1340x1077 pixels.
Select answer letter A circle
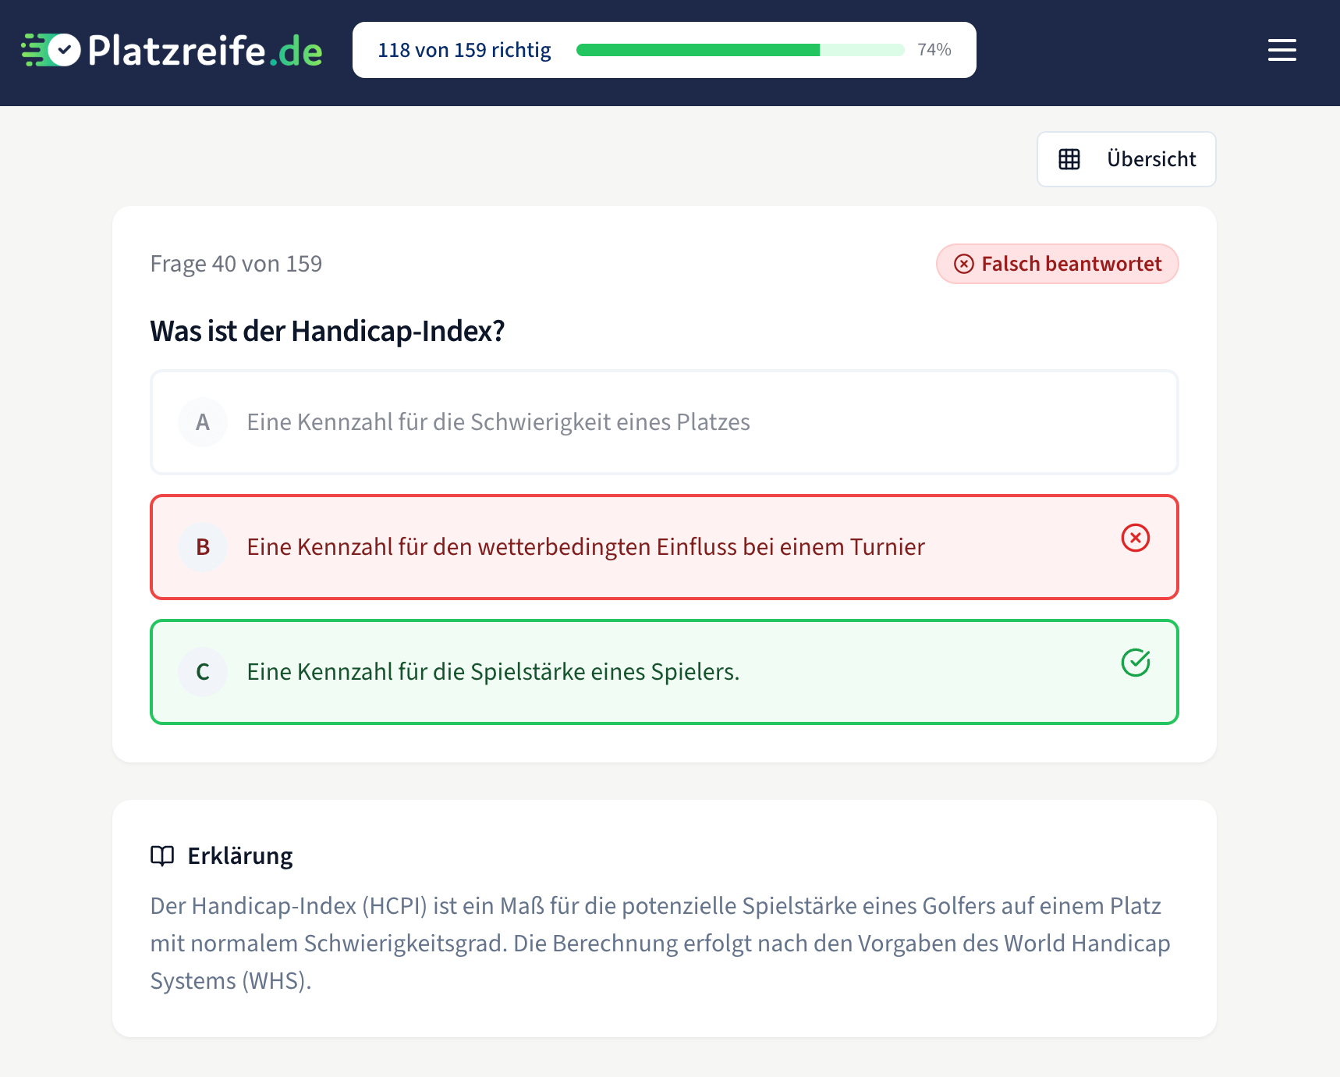[203, 422]
